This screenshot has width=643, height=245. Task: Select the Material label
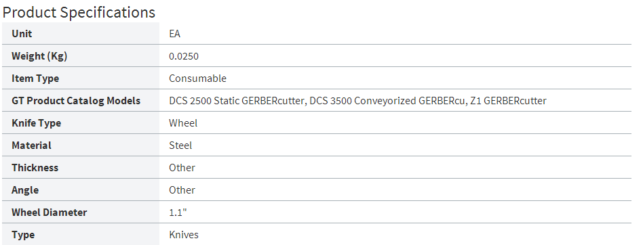pos(32,146)
